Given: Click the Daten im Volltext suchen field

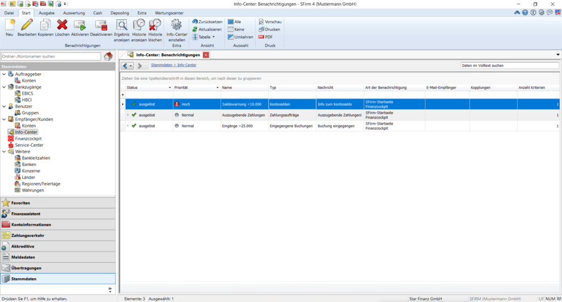Looking at the screenshot, I should (509, 65).
